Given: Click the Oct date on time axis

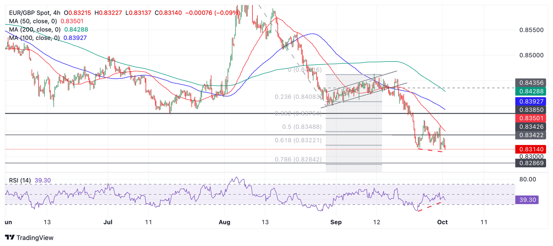Looking at the screenshot, I should point(442,222).
